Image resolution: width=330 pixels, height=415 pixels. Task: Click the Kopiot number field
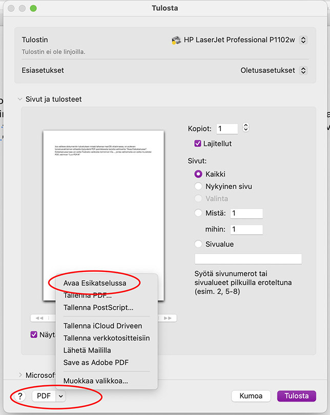(x=227, y=129)
